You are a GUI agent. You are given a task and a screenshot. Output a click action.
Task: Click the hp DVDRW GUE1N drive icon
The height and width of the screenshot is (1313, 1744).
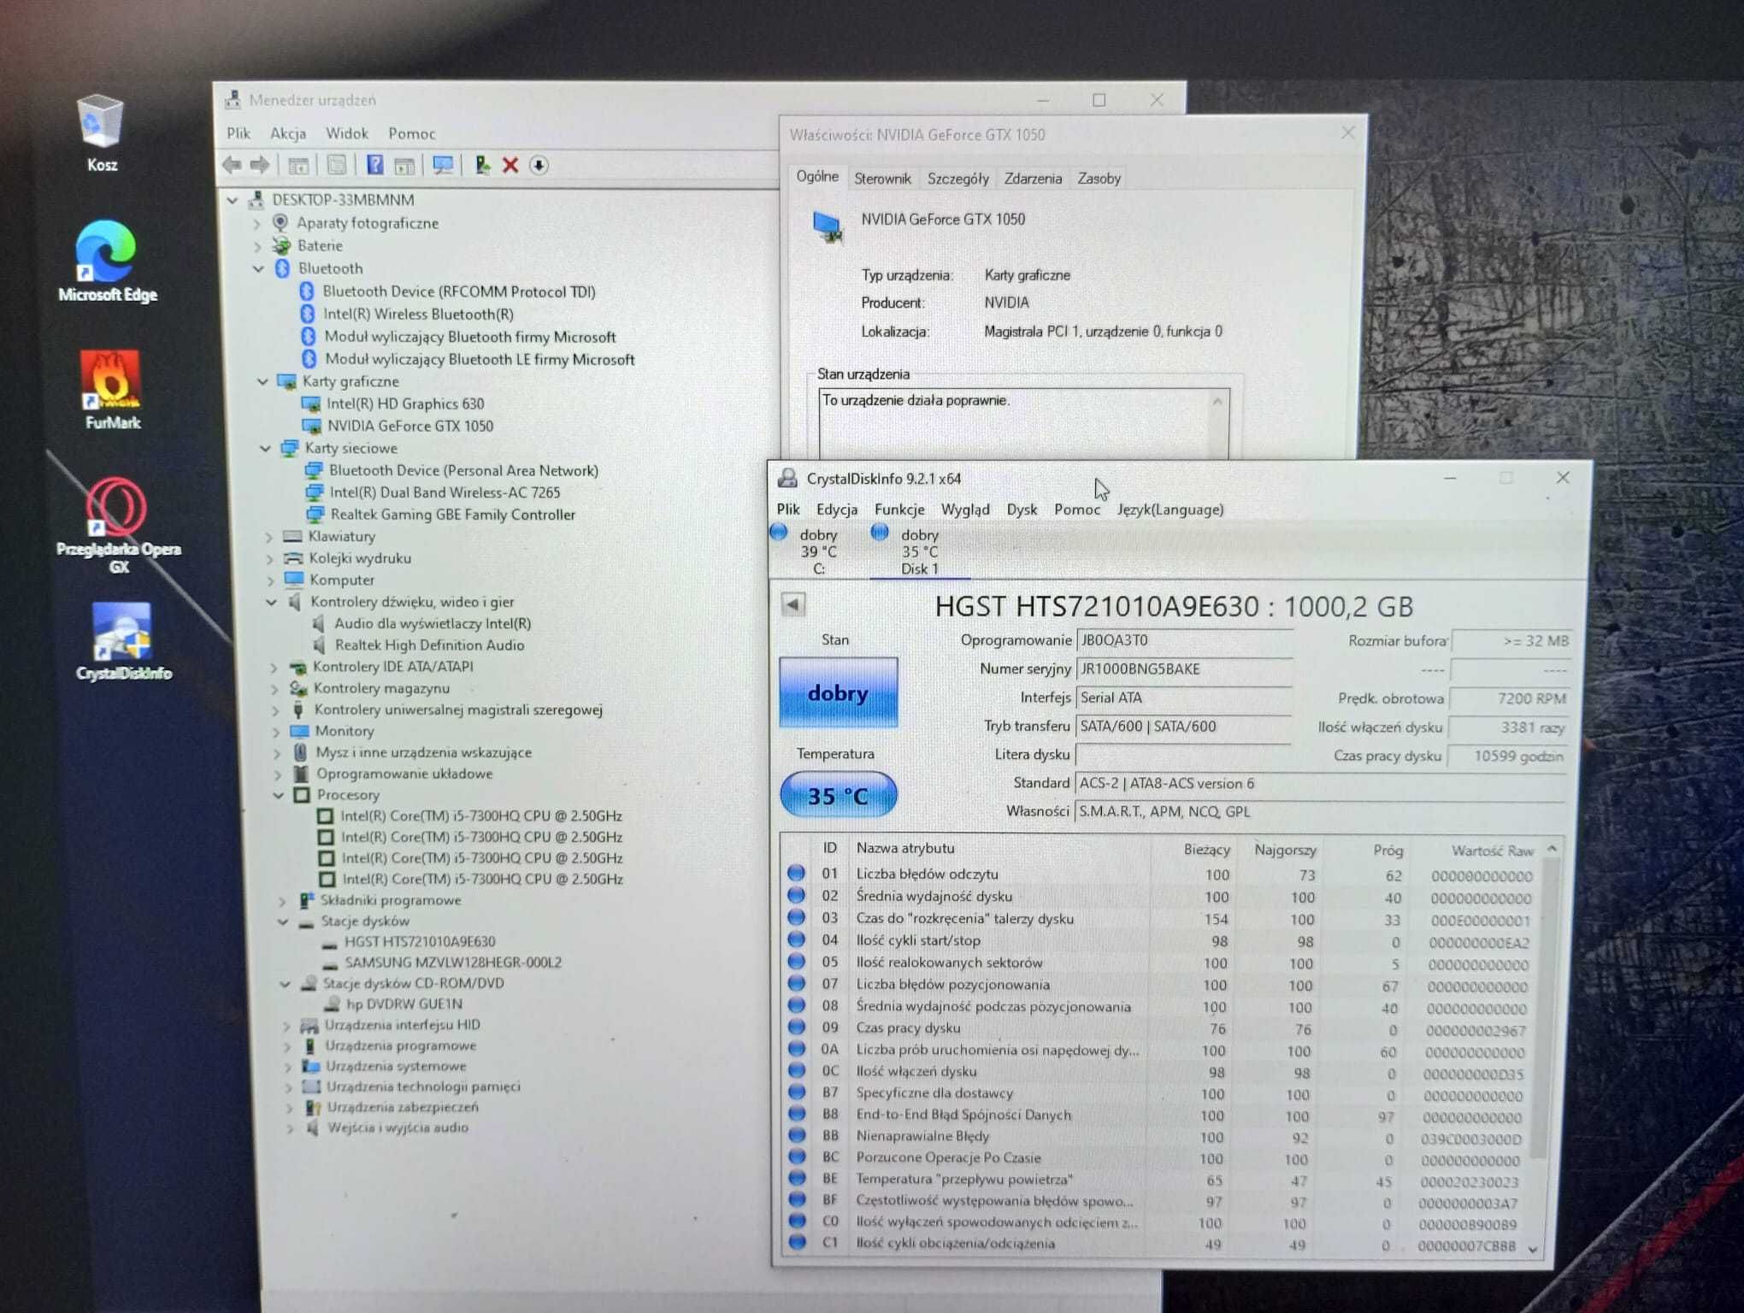332,1004
